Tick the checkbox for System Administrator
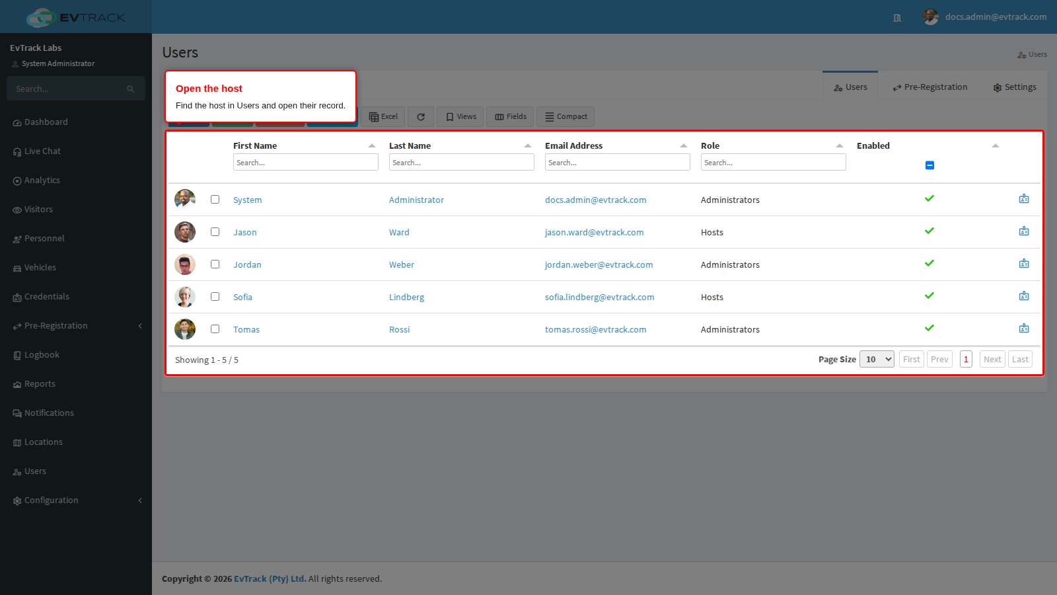1057x595 pixels. (215, 199)
